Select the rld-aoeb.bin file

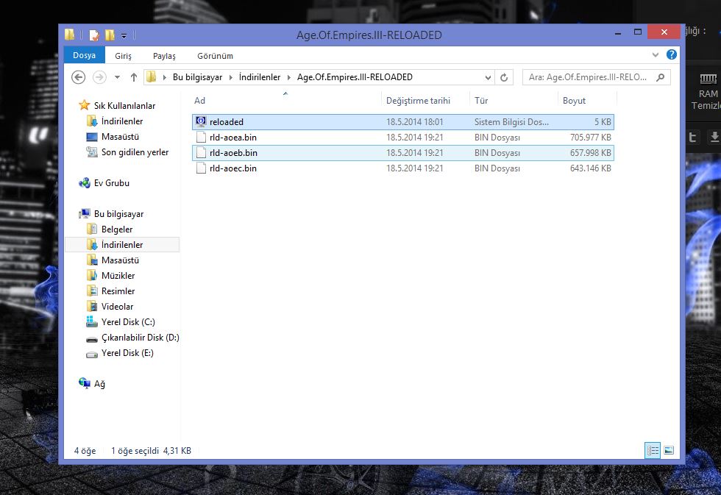pyautogui.click(x=403, y=152)
